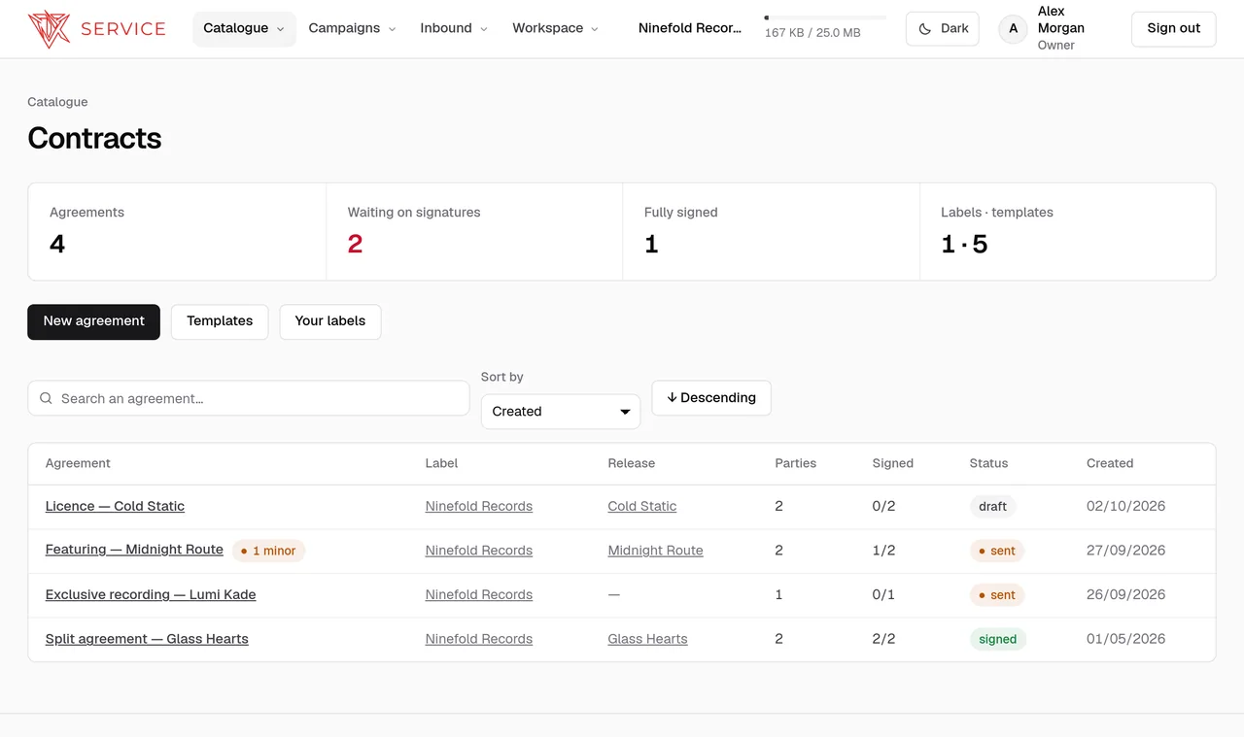
Task: Click the search magnifier icon
Action: point(46,398)
